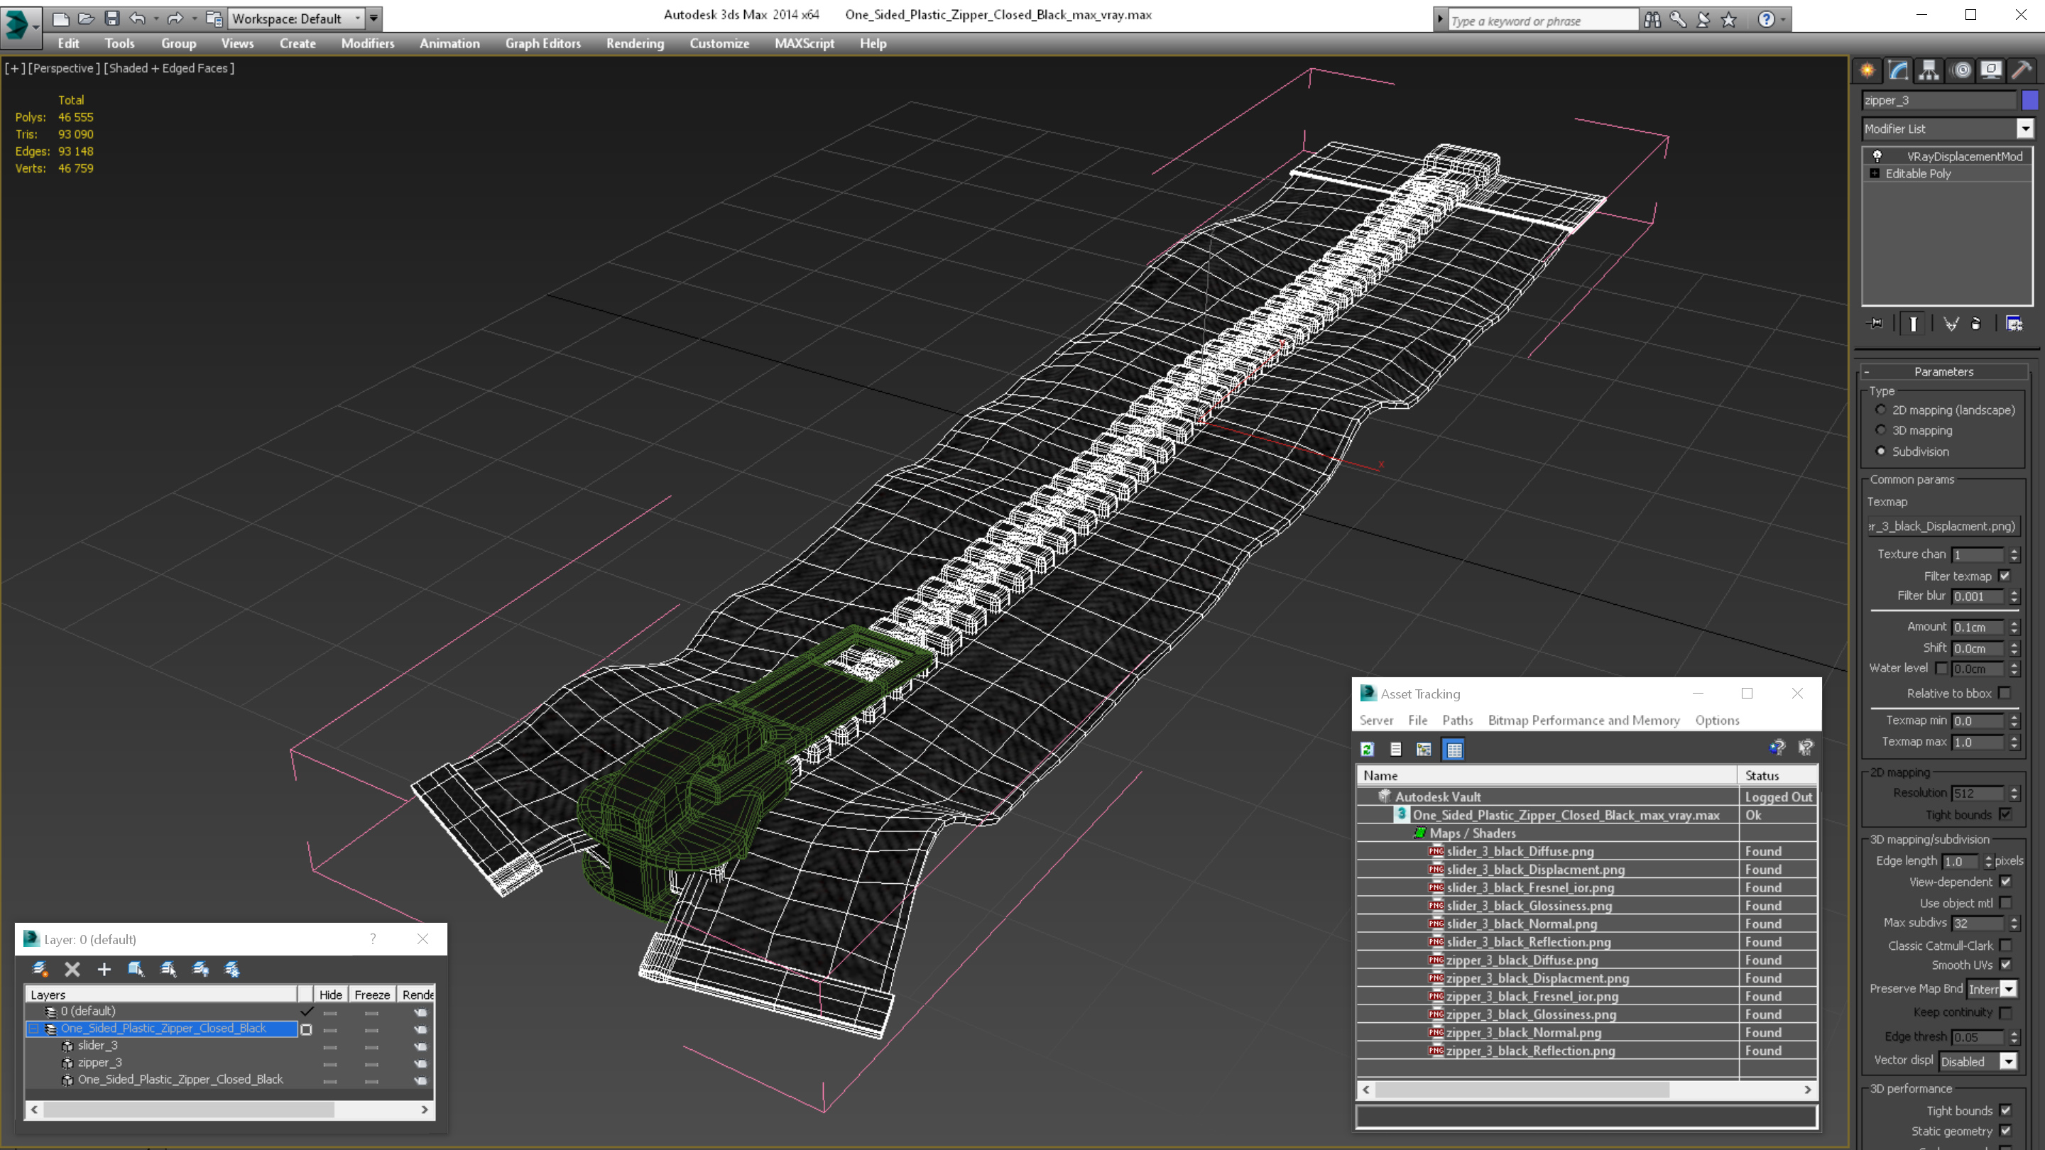Open the Hierarchy command panel tab
Viewport: 2045px width, 1150px height.
(x=1929, y=71)
